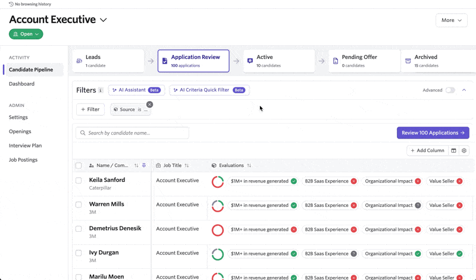Expand the Open status dropdown

(26, 34)
